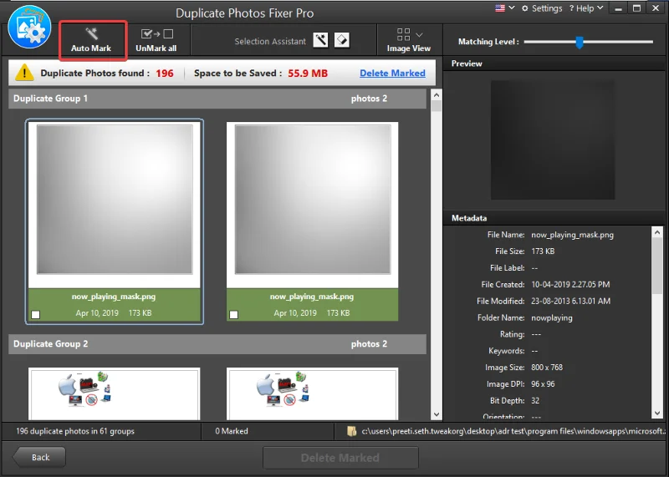Open the language flag dropdown
669x477 pixels.
pyautogui.click(x=505, y=8)
